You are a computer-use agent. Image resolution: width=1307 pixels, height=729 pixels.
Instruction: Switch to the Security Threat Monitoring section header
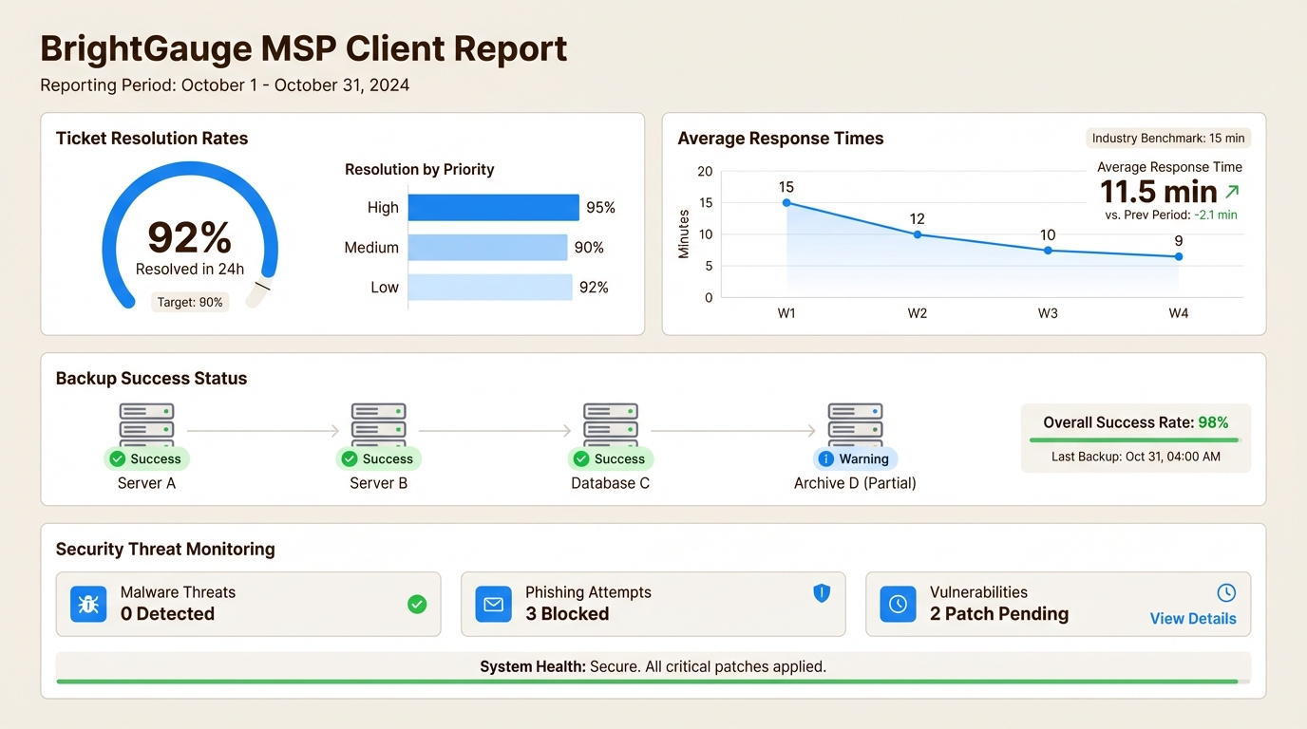165,549
